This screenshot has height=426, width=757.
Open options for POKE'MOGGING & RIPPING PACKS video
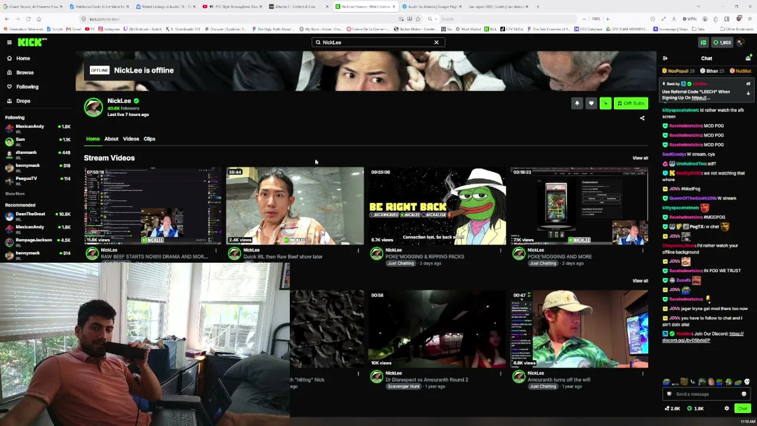pos(500,251)
